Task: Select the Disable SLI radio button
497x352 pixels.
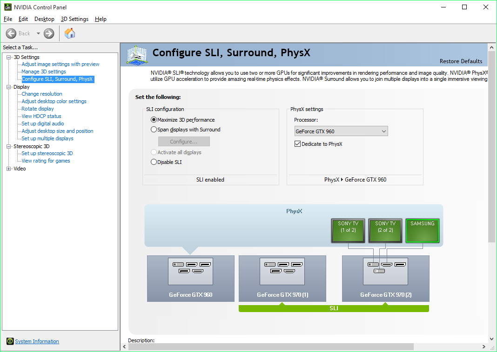Action: click(x=154, y=162)
